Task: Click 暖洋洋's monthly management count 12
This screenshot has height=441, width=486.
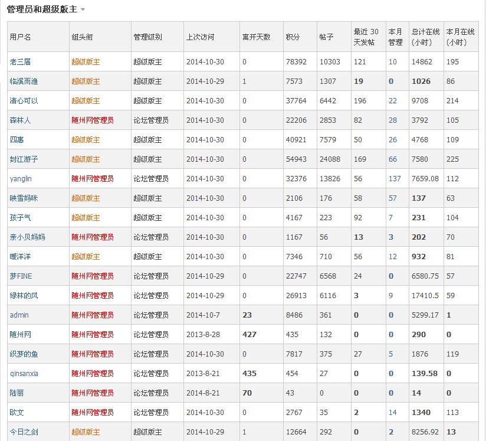Action: [393, 257]
